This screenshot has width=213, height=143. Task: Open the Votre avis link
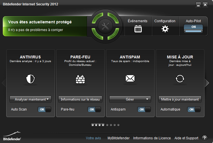tap(93, 138)
